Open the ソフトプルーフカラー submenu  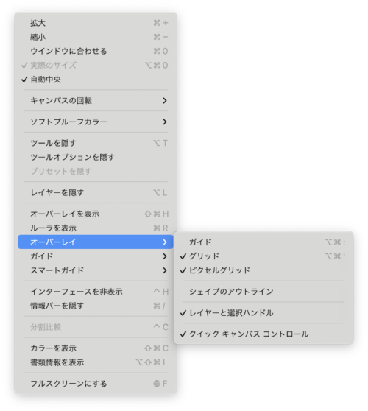point(96,122)
